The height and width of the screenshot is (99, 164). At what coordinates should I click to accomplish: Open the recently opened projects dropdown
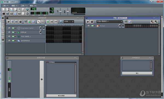pos(16,10)
